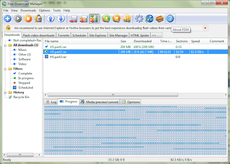The width and height of the screenshot is (230, 164).
Task: Sort by Comment column header
Action: pyautogui.click(x=218, y=41)
